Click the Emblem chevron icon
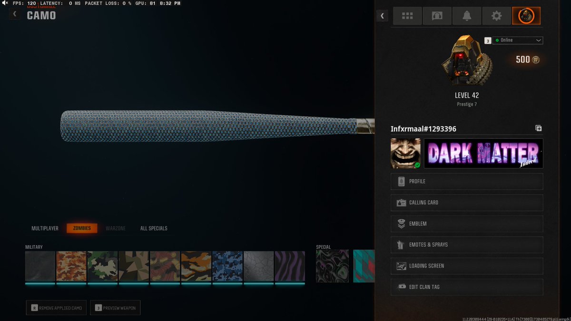 click(401, 224)
